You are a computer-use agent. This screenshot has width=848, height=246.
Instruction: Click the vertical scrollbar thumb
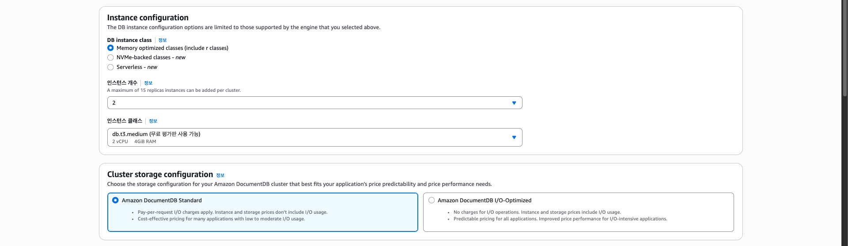pyautogui.click(x=844, y=49)
